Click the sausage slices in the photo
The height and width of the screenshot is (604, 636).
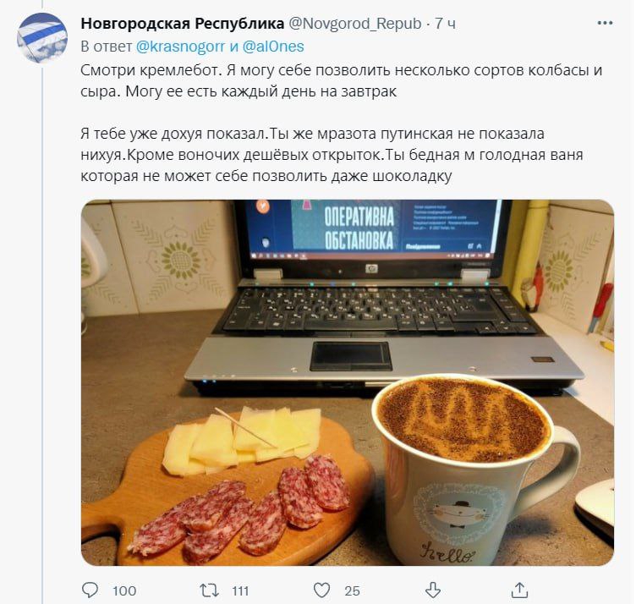(x=239, y=509)
